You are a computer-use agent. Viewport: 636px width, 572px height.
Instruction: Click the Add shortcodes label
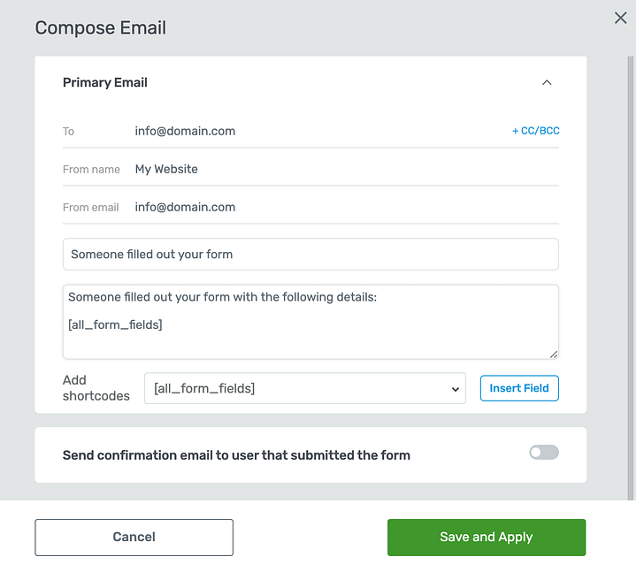tap(96, 388)
